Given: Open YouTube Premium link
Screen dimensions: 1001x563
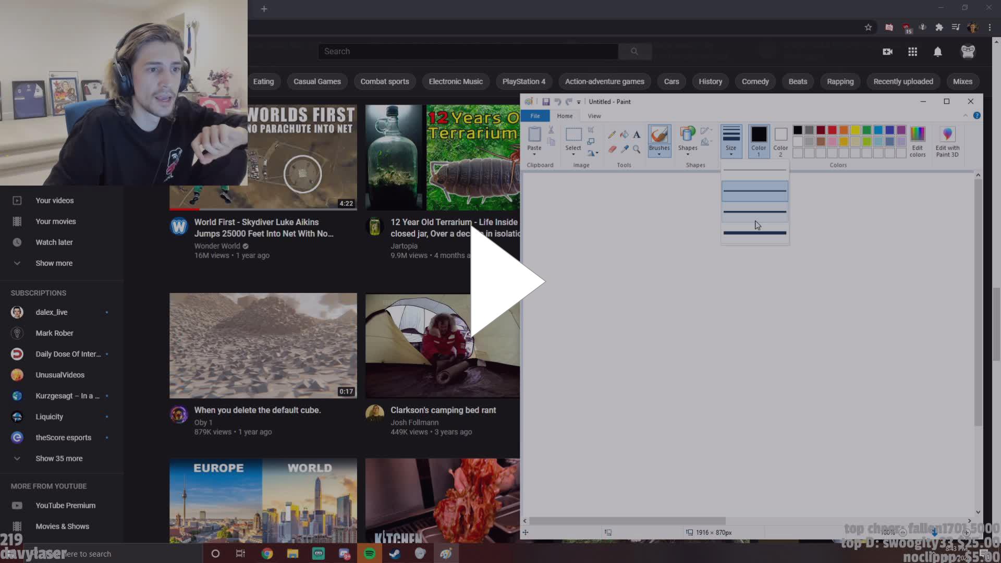Looking at the screenshot, I should coord(65,506).
